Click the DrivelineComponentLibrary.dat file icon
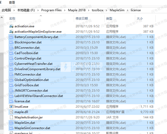This screenshot has width=167, height=134. pyautogui.click(x=11, y=69)
